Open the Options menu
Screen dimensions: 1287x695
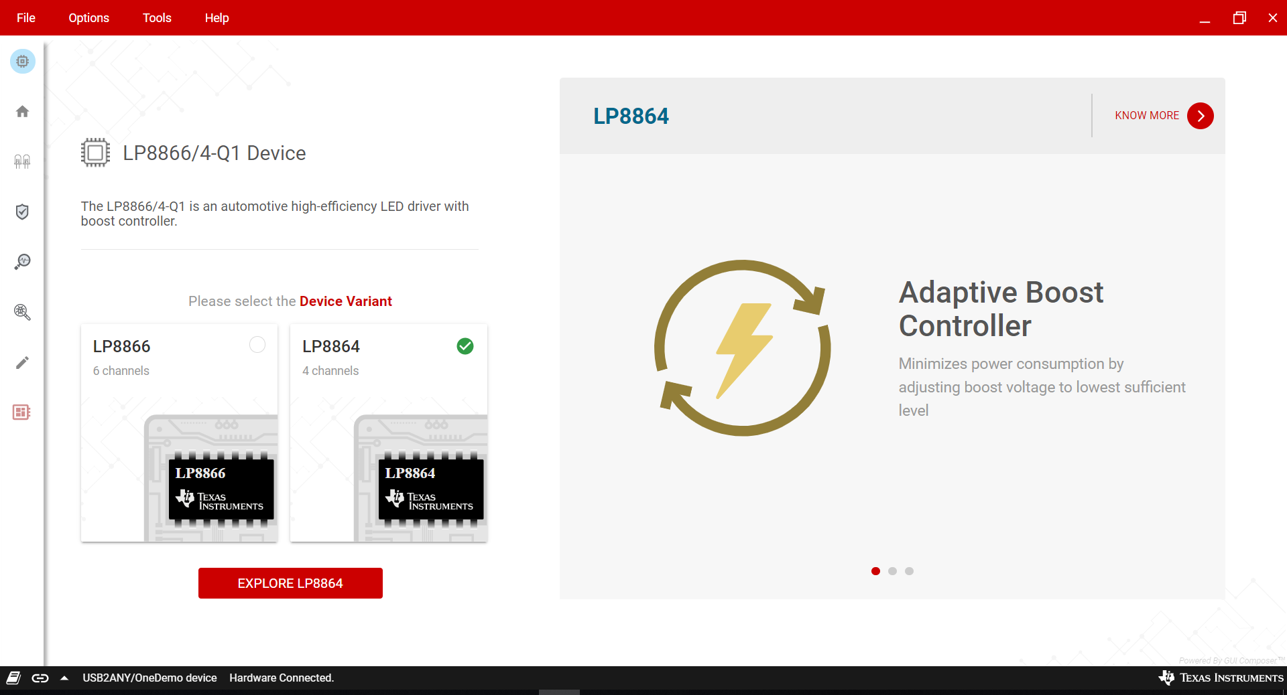[88, 18]
